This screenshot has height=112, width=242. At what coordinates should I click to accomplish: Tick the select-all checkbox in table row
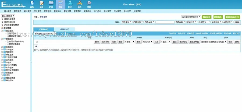coord(37,42)
